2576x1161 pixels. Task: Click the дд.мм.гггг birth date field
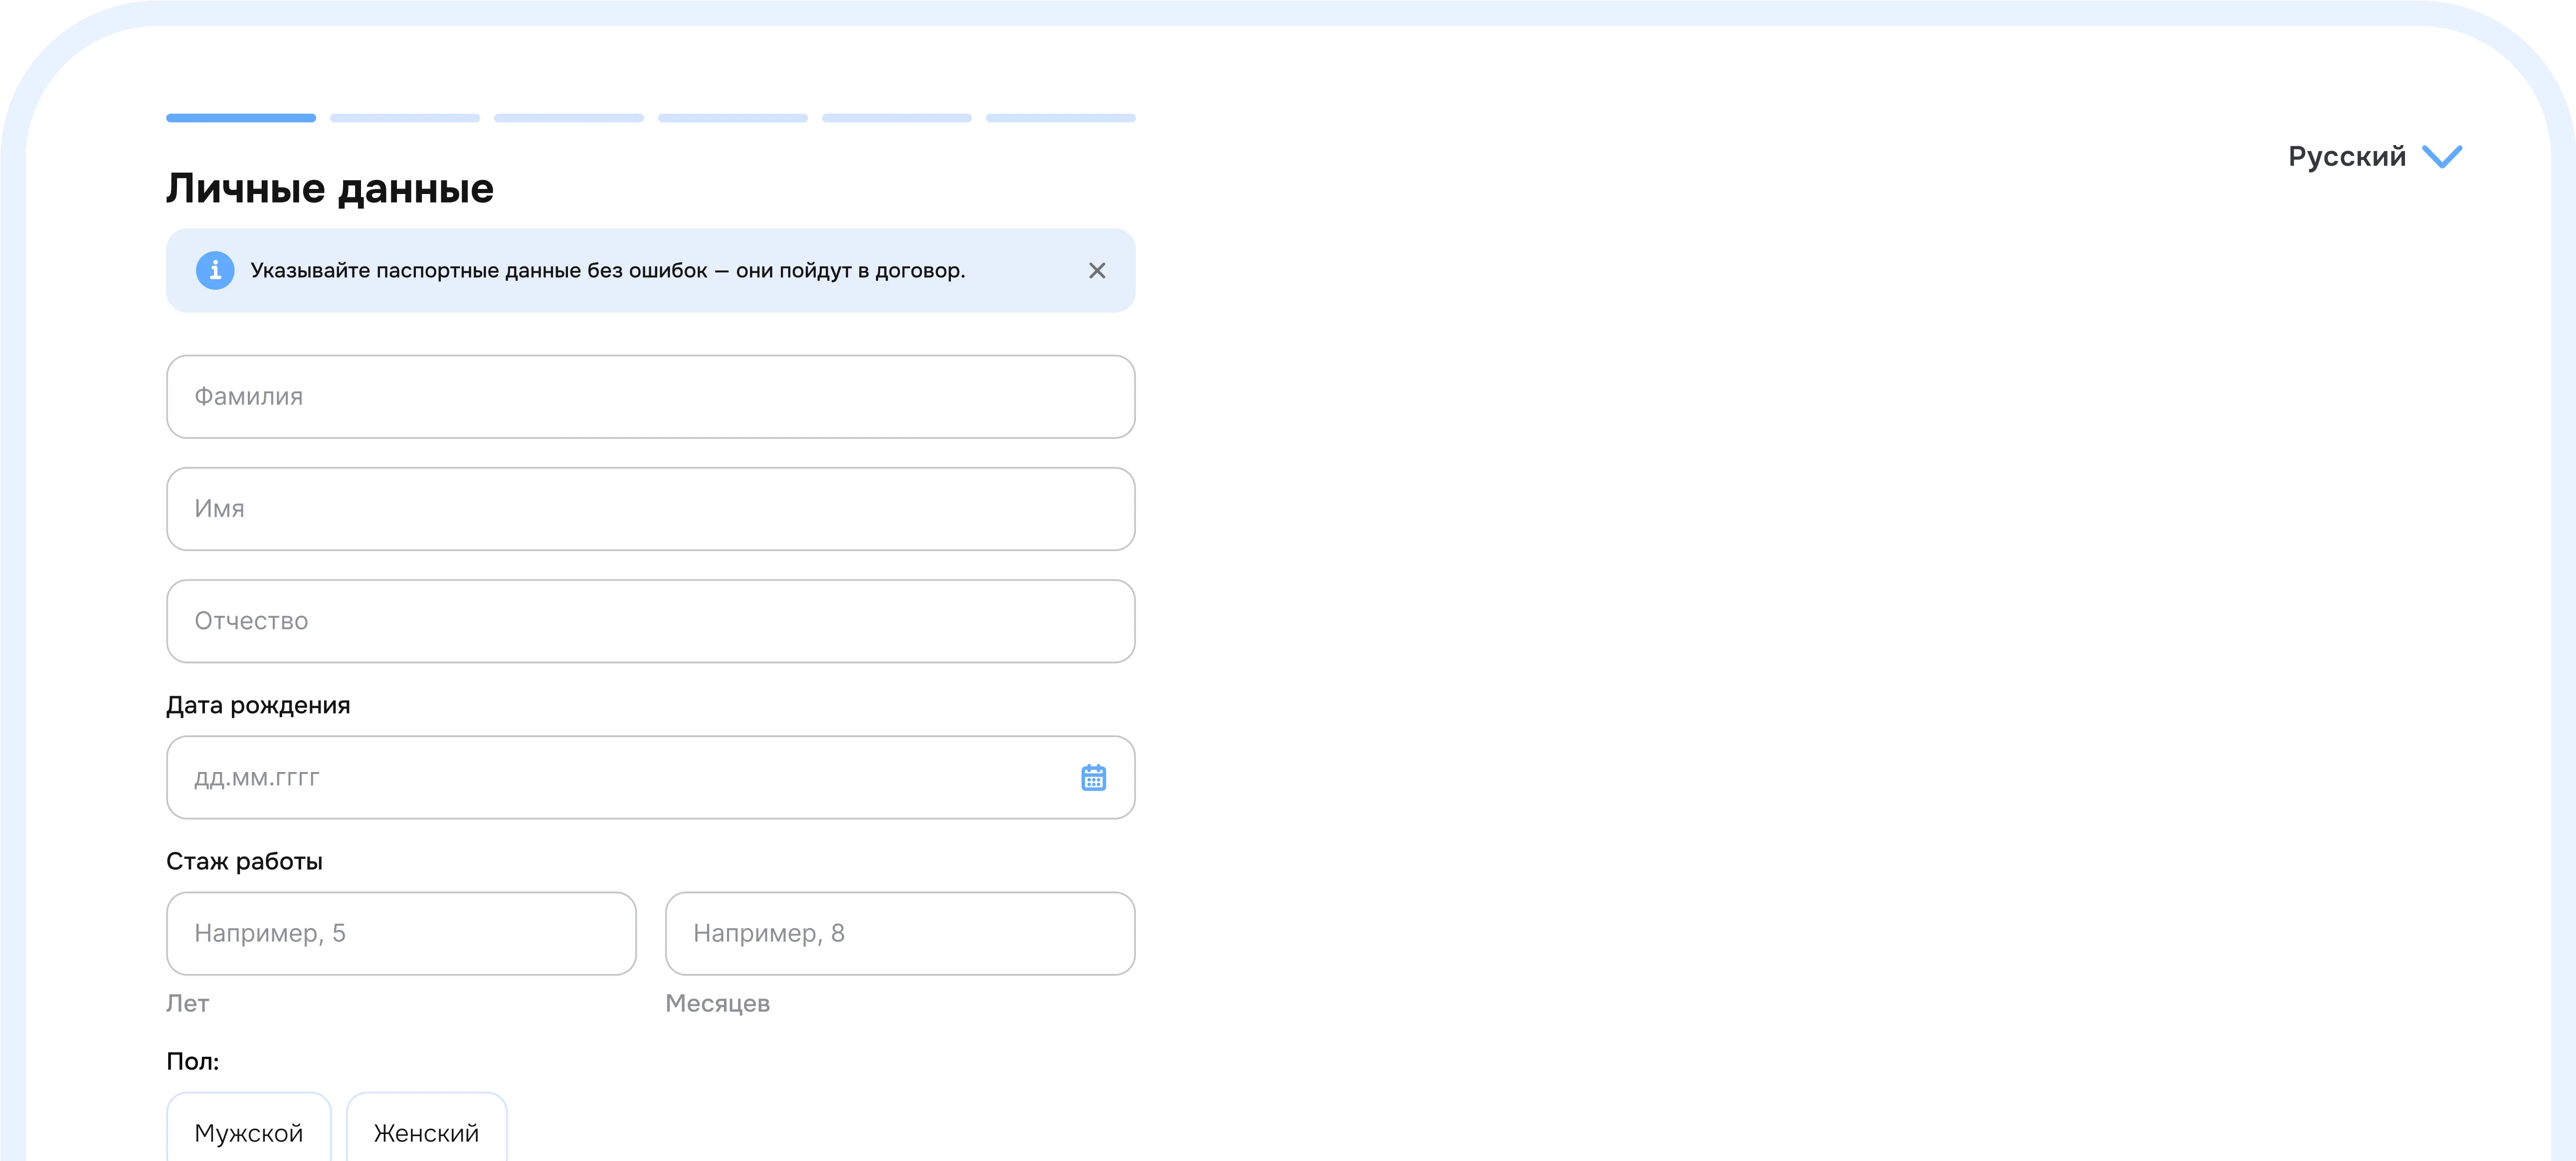click(x=600, y=778)
